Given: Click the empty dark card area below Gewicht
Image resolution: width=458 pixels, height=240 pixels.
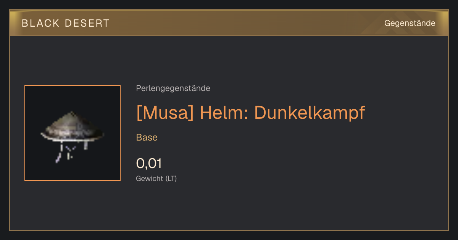Looking at the screenshot, I should [229, 208].
